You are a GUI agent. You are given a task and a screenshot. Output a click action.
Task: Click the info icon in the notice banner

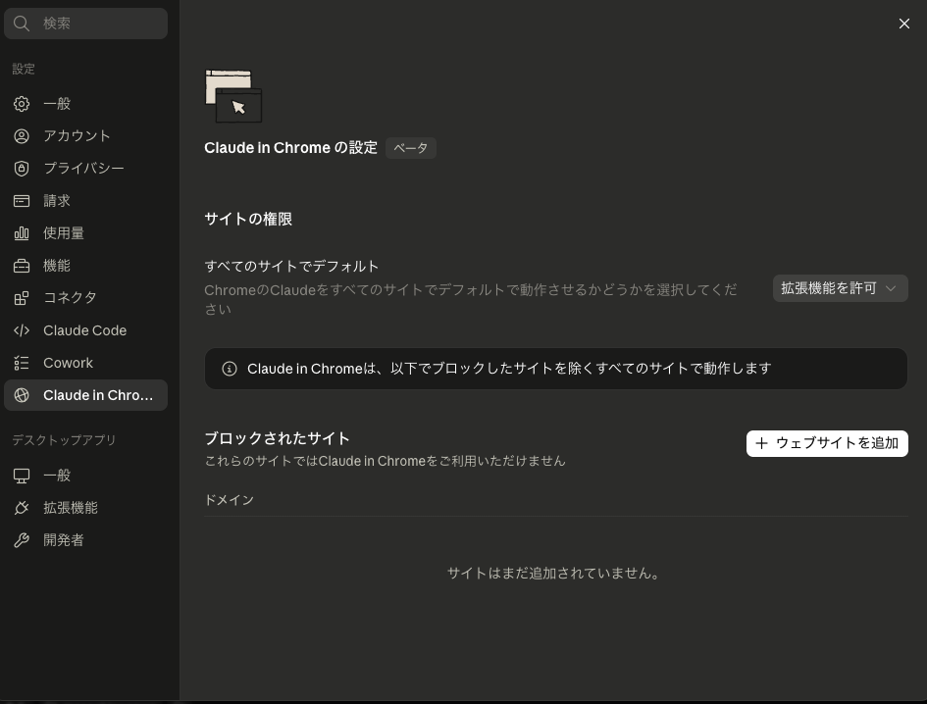230,369
